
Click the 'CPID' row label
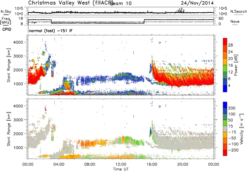pyautogui.click(x=7, y=29)
